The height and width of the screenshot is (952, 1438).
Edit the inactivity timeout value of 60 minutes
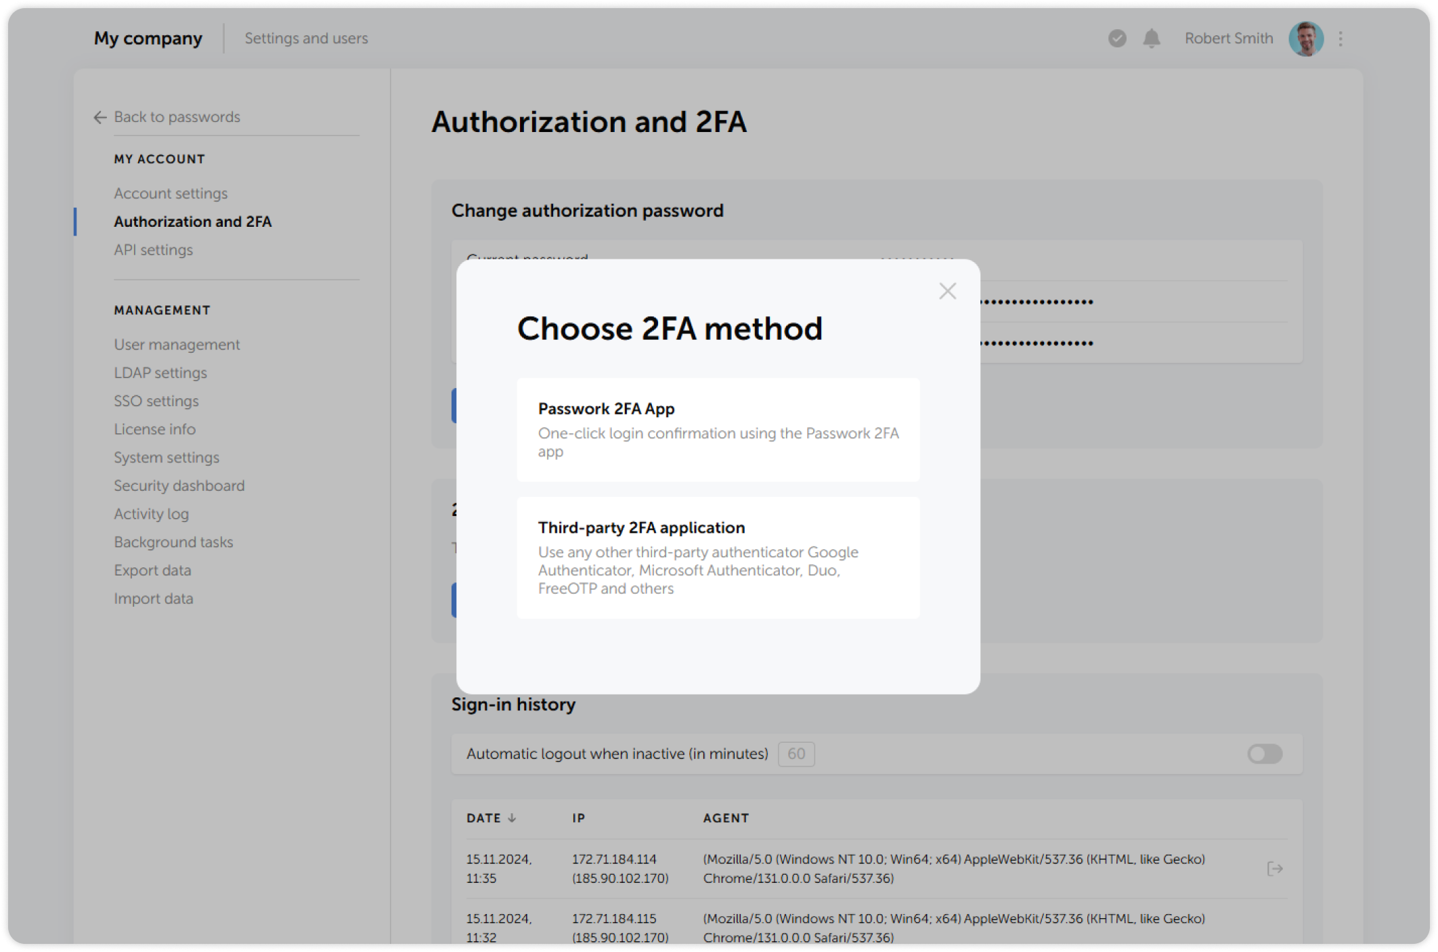(x=796, y=754)
